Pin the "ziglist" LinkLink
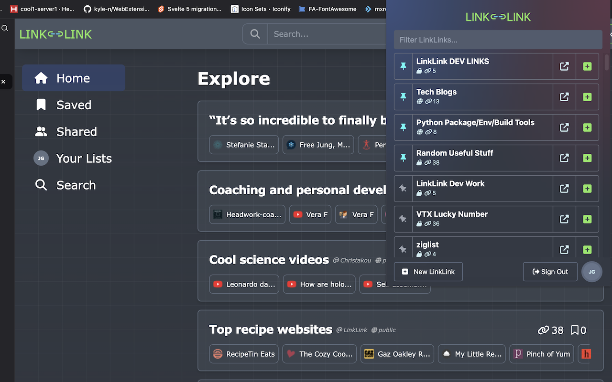612x382 pixels. click(403, 249)
